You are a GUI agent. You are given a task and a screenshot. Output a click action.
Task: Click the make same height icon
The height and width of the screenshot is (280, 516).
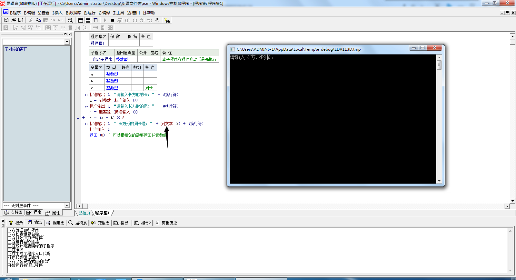tap(103, 28)
